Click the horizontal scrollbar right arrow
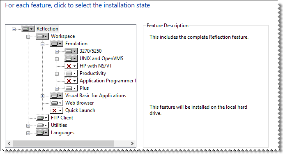 tap(132, 144)
